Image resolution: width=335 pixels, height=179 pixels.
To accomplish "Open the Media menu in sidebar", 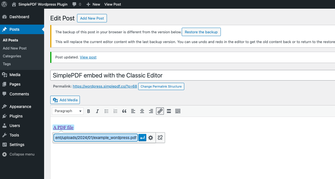I will 15,75.
